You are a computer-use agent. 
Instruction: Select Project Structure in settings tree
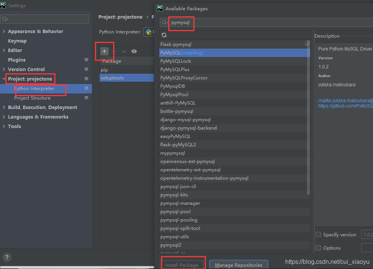(46, 98)
